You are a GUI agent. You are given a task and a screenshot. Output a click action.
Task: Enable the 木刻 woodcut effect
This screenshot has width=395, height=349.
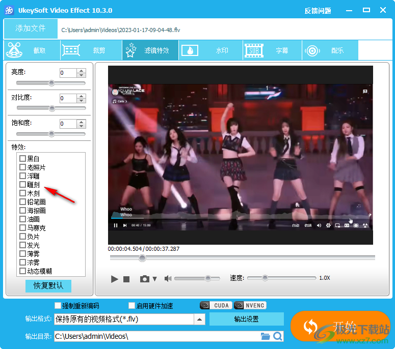[22, 193]
